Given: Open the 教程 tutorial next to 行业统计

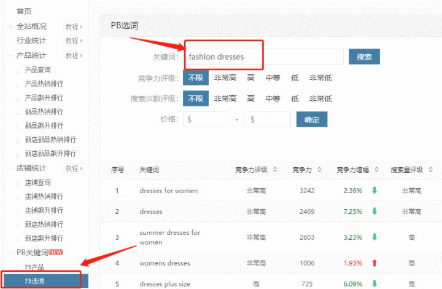Looking at the screenshot, I should (74, 41).
